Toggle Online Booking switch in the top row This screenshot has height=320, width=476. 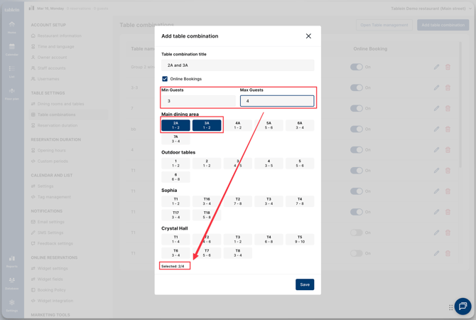356,67
